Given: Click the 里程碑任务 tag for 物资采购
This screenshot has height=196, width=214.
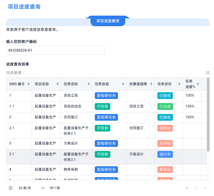Looking at the screenshot, I should click(x=106, y=170).
